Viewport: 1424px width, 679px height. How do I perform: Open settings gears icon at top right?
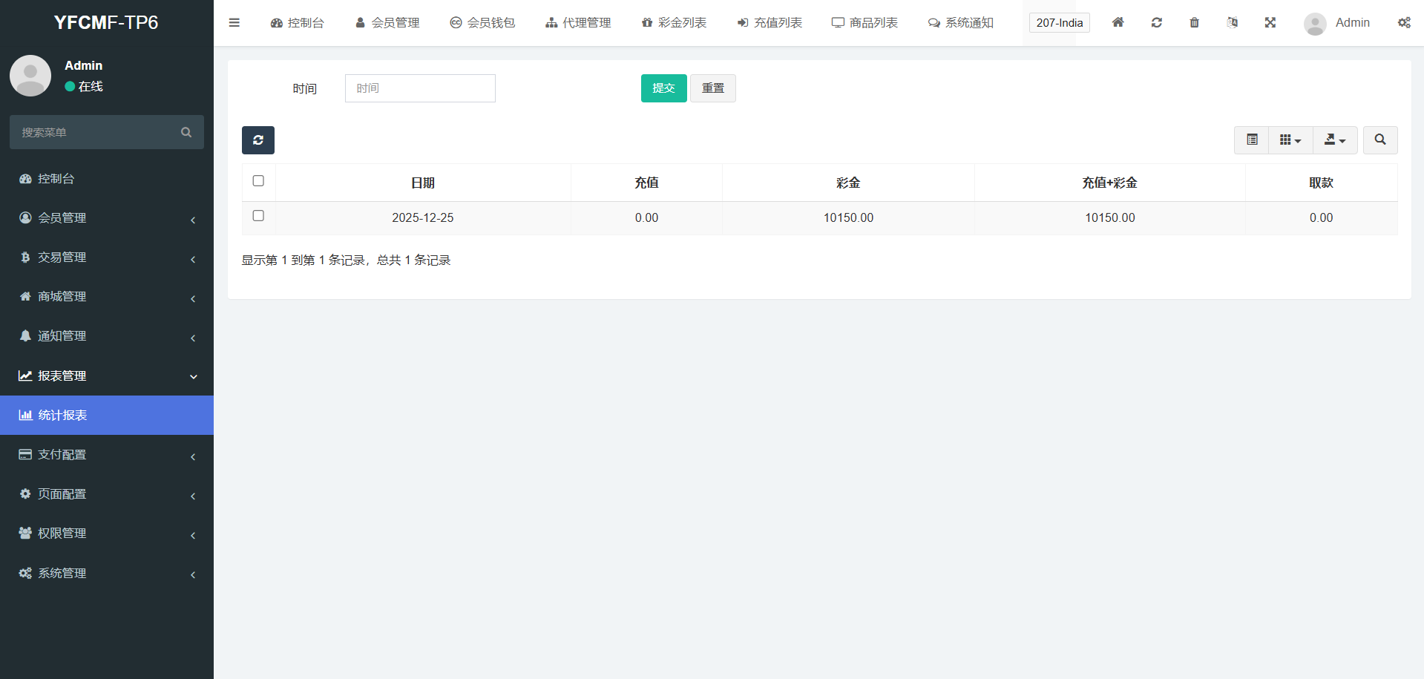click(x=1404, y=23)
